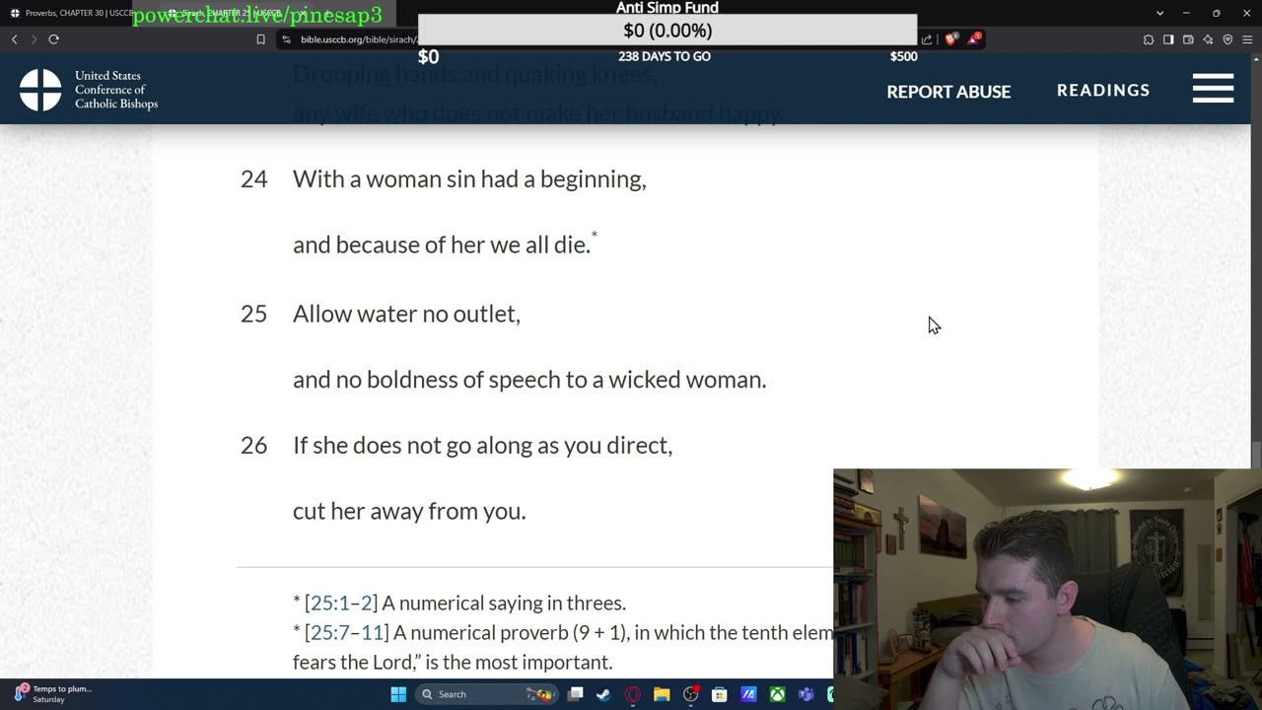Go back with the browser back arrow
The image size is (1262, 710).
point(14,39)
